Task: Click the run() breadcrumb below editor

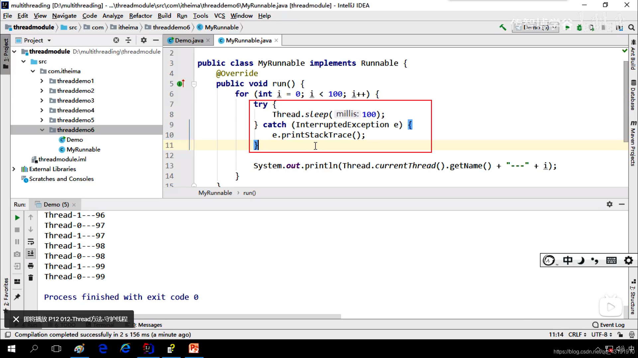Action: click(x=249, y=193)
